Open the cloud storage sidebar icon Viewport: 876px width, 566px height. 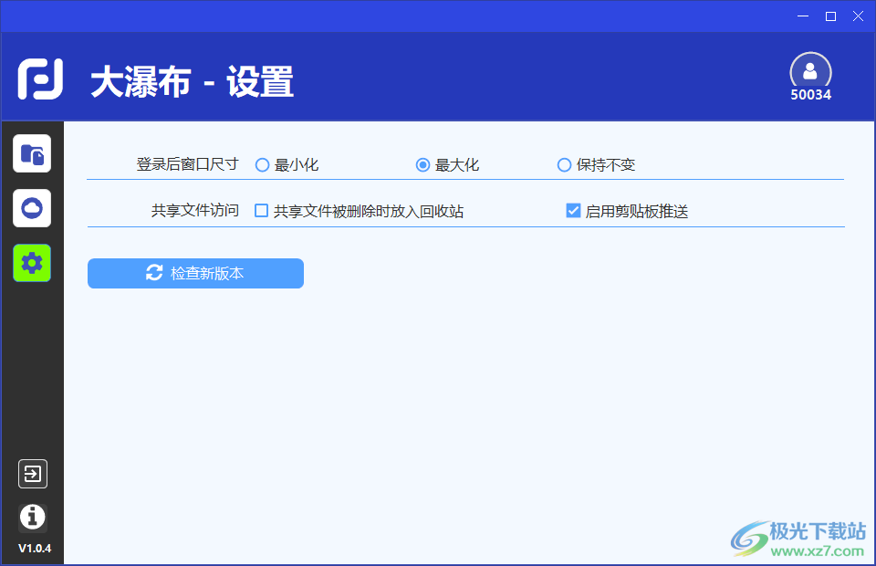[x=32, y=208]
